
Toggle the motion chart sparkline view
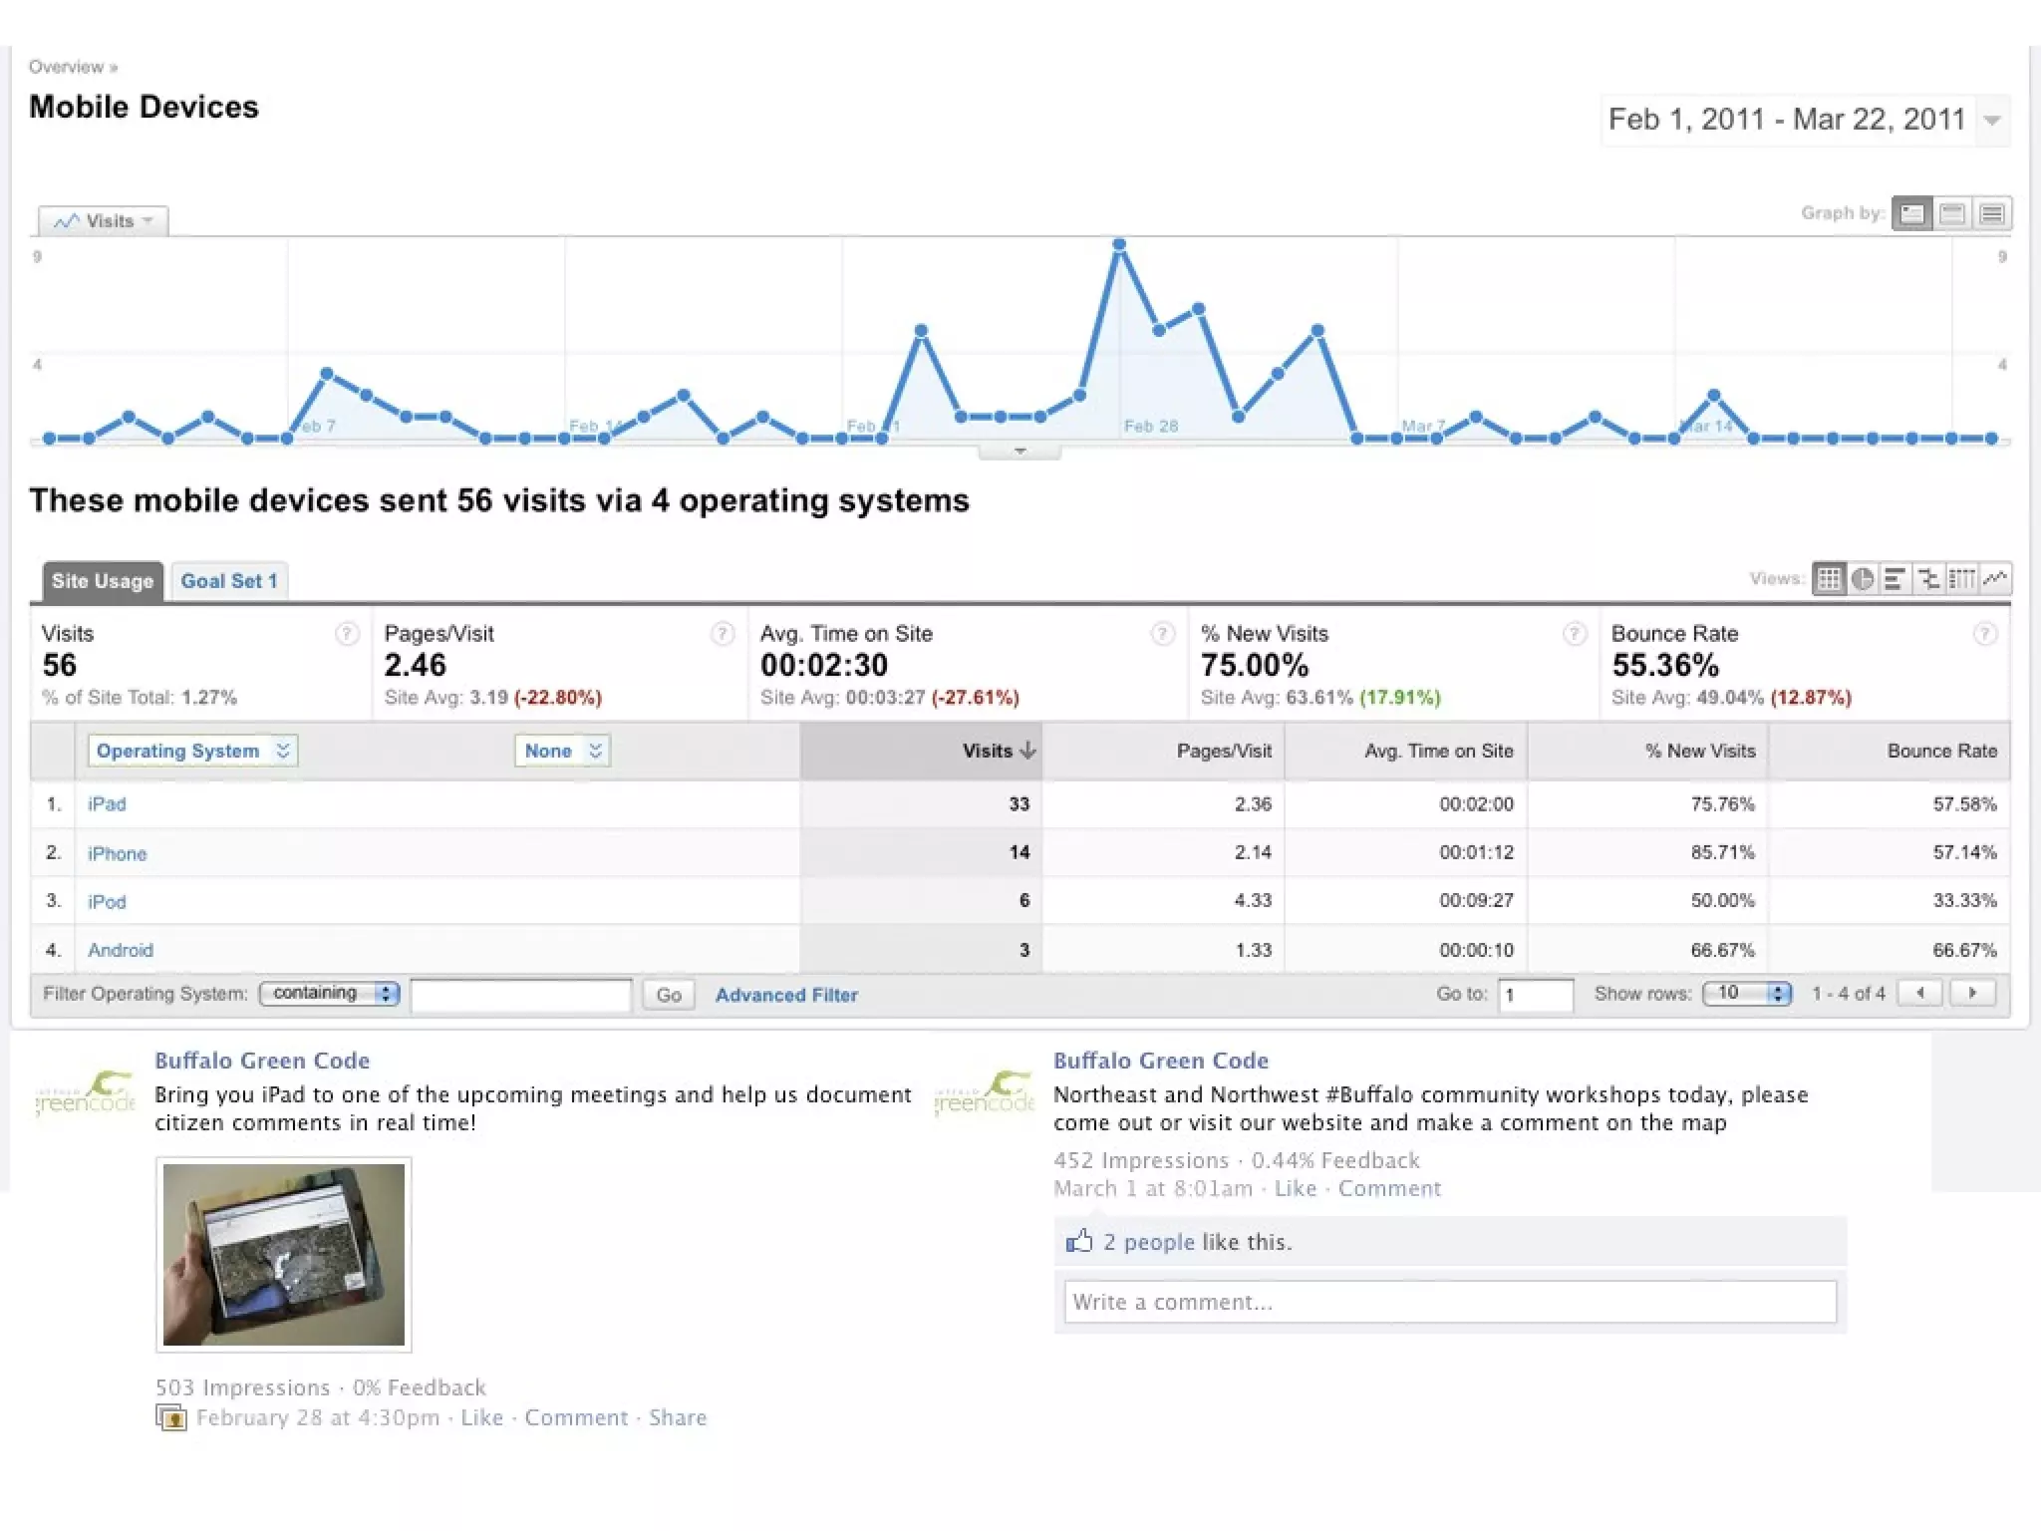(1995, 579)
